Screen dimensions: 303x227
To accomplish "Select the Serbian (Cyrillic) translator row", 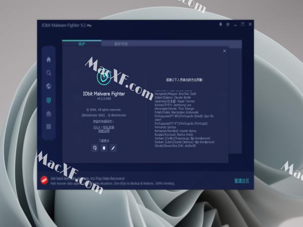I will [x=182, y=138].
